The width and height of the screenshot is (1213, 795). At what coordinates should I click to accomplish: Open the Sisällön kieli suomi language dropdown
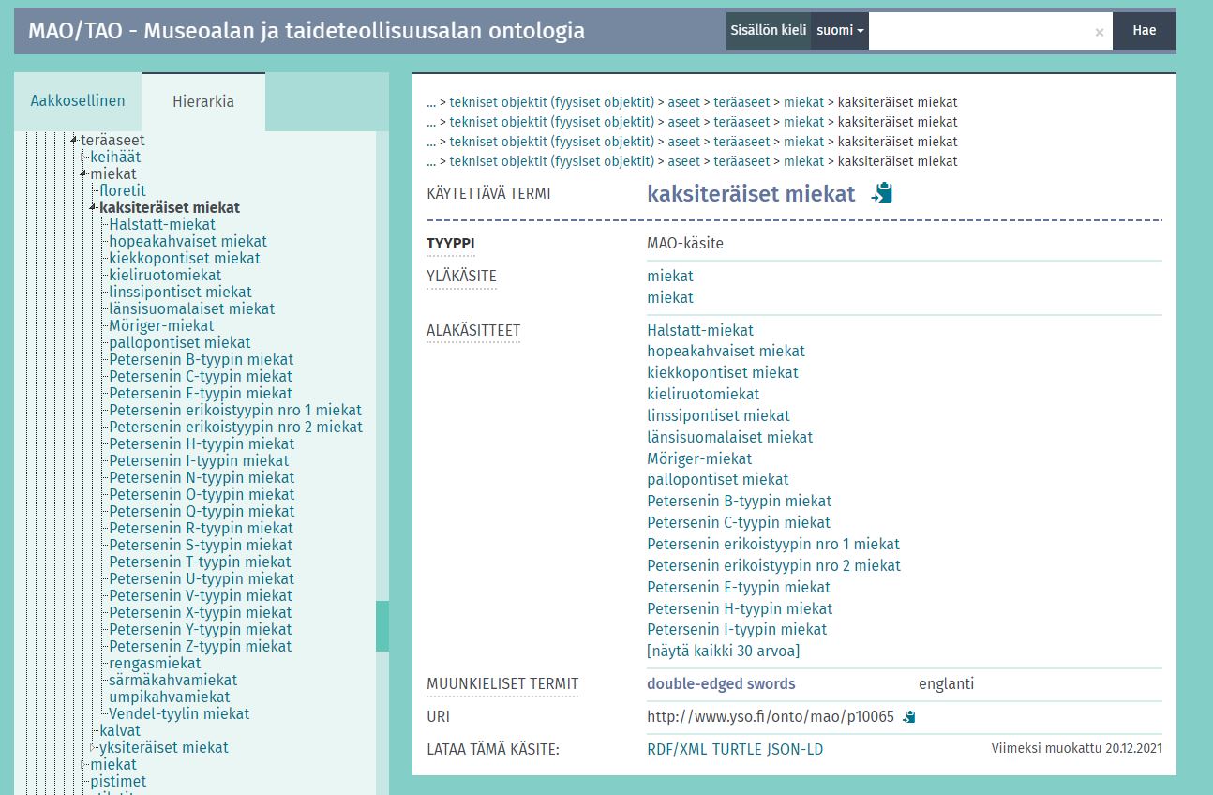(x=840, y=30)
